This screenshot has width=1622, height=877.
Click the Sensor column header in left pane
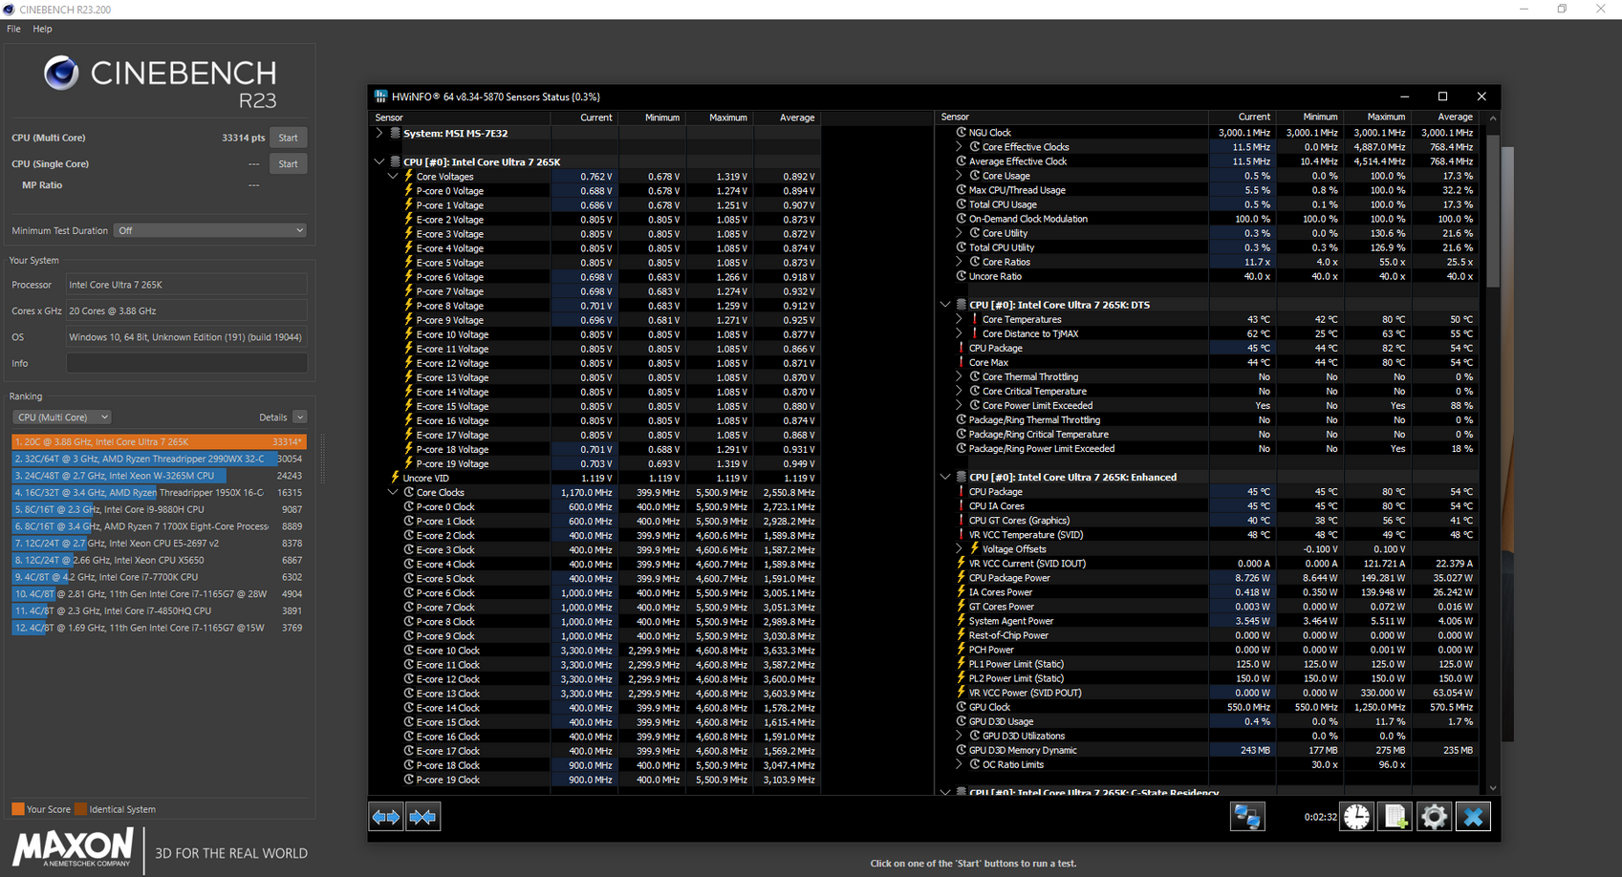(460, 118)
